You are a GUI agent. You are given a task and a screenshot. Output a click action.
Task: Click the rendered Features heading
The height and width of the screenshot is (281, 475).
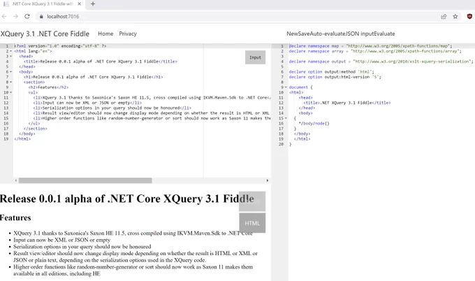[x=15, y=217]
